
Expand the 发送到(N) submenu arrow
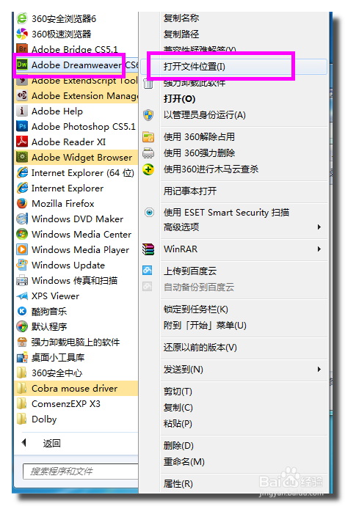[x=319, y=369]
